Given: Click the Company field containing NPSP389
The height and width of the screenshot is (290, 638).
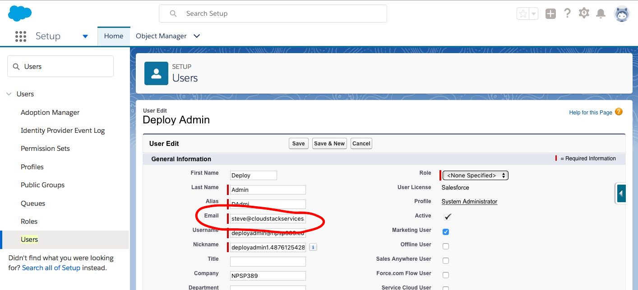Looking at the screenshot, I should (x=268, y=276).
